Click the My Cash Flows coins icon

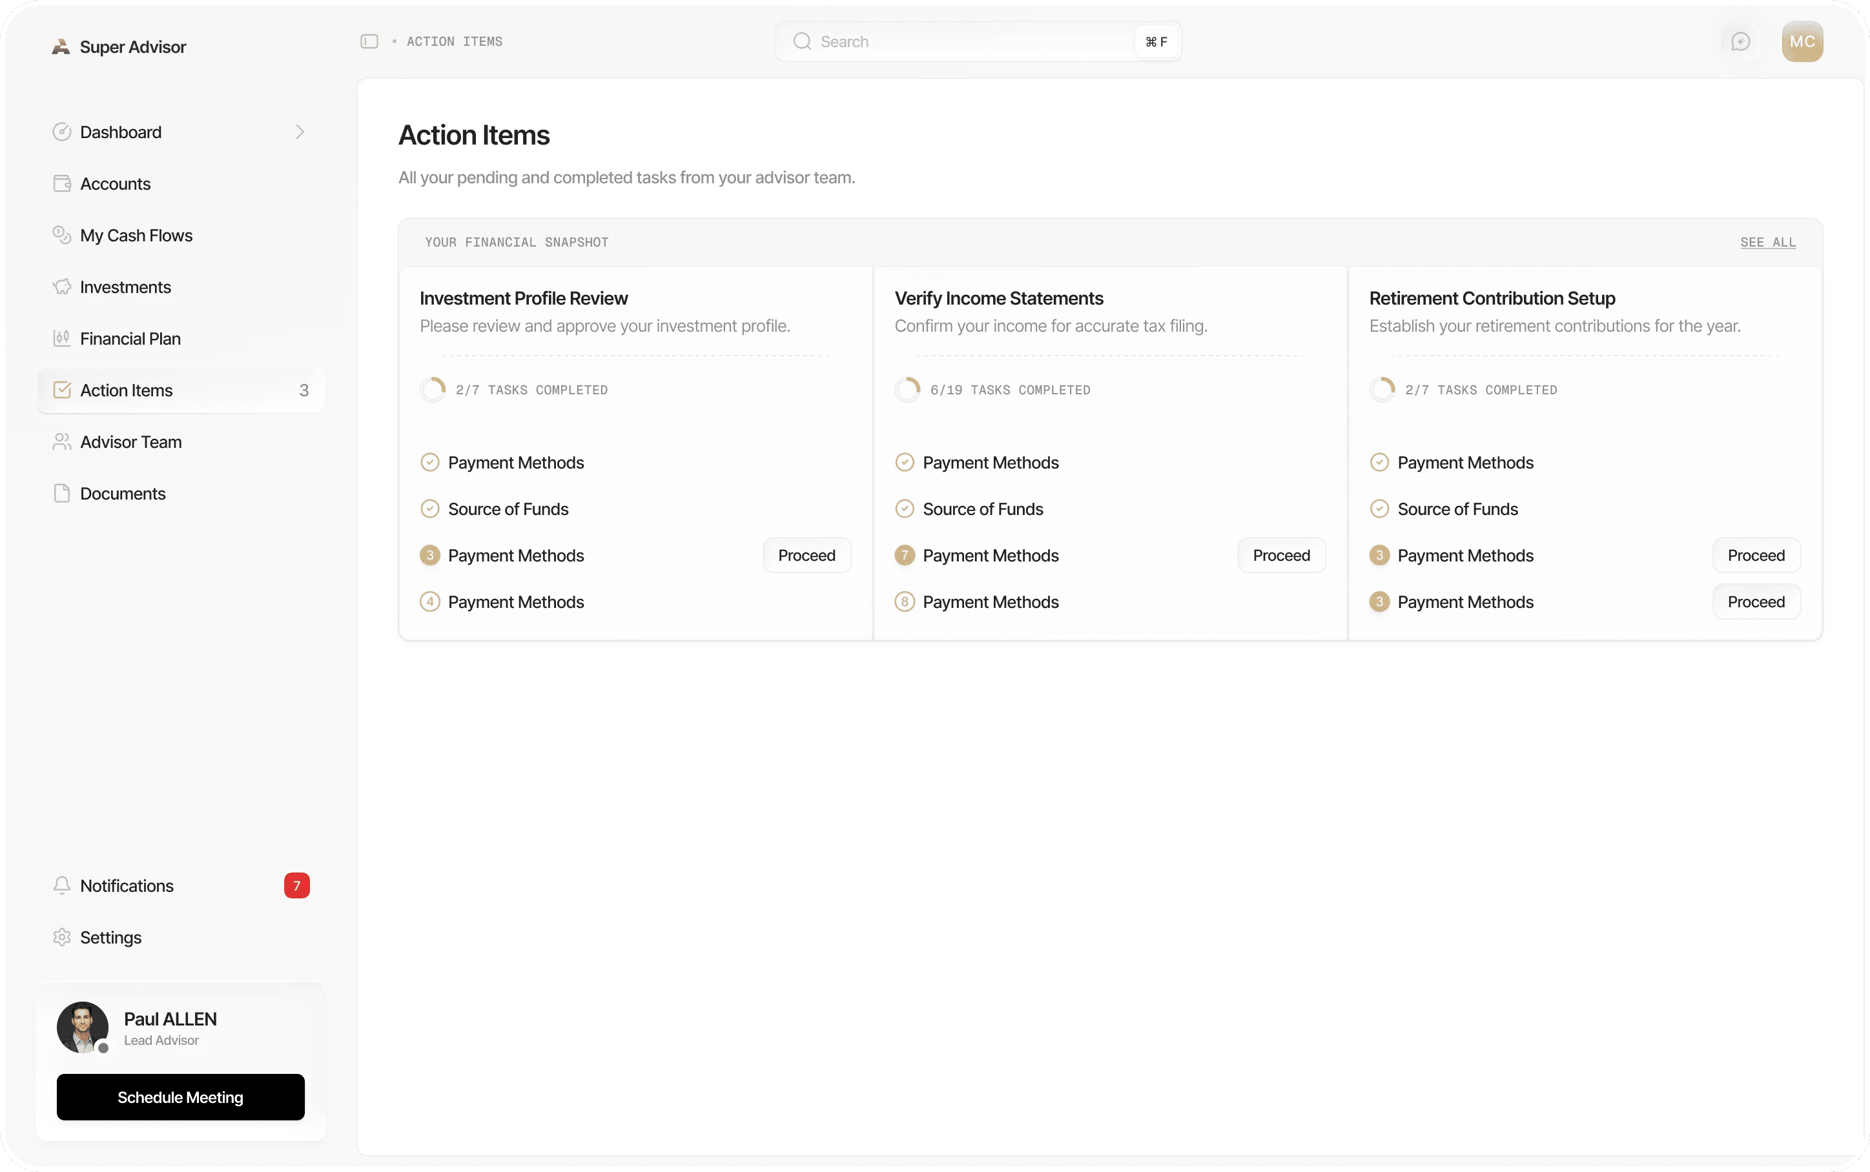point(62,235)
